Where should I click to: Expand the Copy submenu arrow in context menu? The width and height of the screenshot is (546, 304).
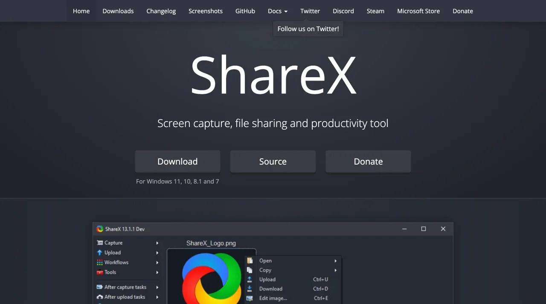pos(335,270)
